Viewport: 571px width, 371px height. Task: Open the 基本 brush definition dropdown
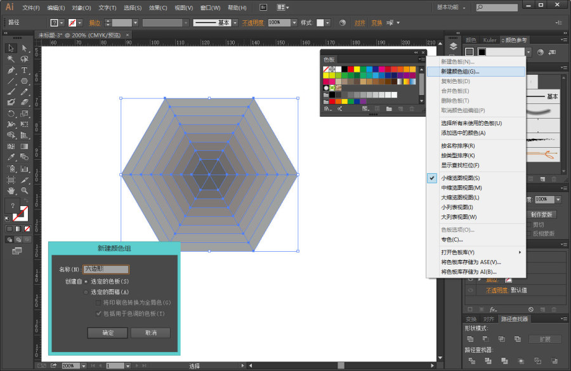point(235,23)
